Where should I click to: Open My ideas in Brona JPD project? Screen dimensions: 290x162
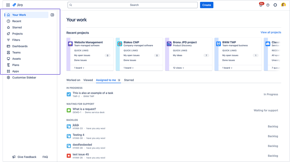click(178, 55)
